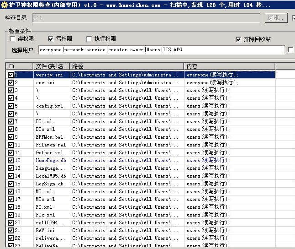Enable the 读权限 checkbox

click(x=12, y=39)
